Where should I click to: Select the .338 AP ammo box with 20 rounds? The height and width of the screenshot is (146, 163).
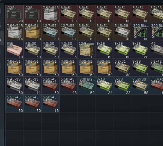[15, 14]
